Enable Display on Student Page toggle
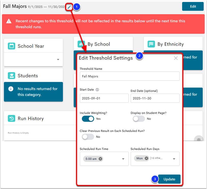207x189 pixels. click(139, 119)
